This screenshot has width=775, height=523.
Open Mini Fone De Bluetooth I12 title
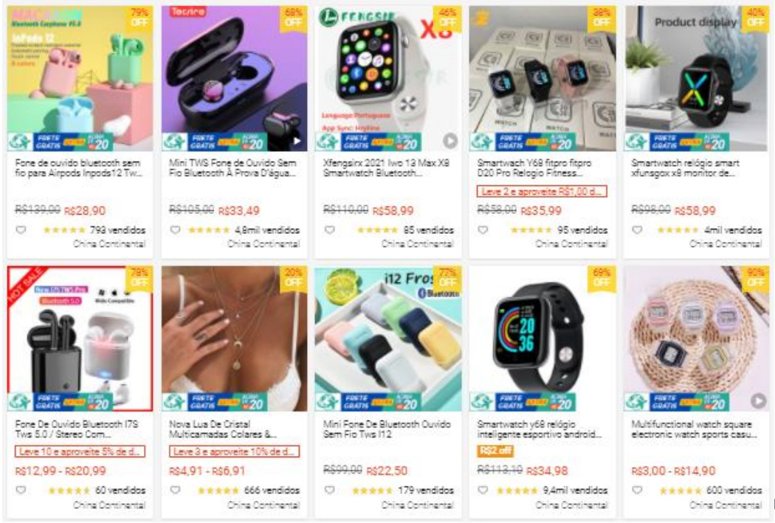(x=387, y=429)
